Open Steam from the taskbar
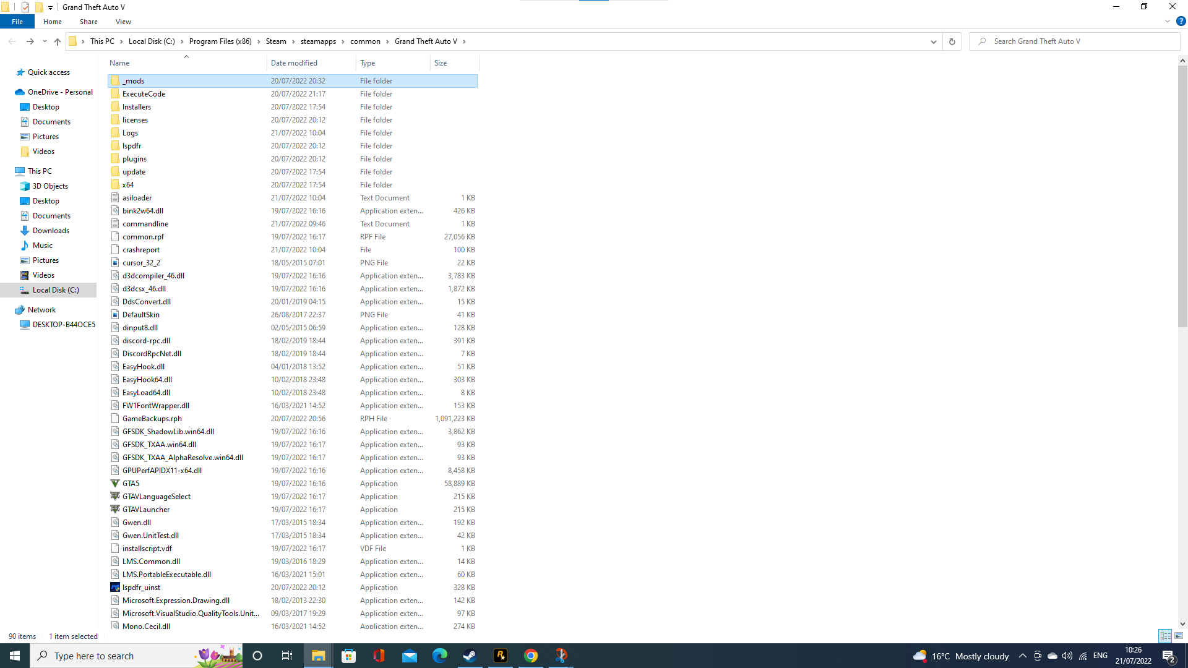The image size is (1188, 668). tap(470, 656)
